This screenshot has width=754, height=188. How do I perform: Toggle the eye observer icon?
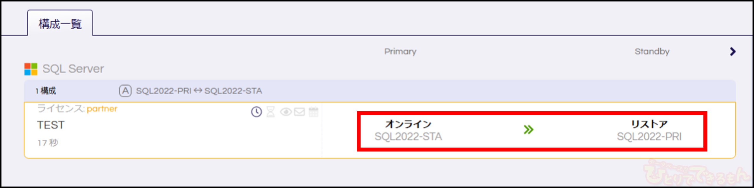pos(285,112)
